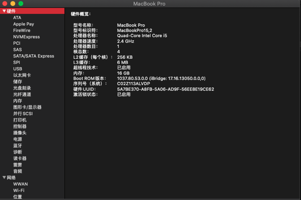Screen dimensions: 301x200
Task: Open the 读卡器 entry
Action: 20,158
